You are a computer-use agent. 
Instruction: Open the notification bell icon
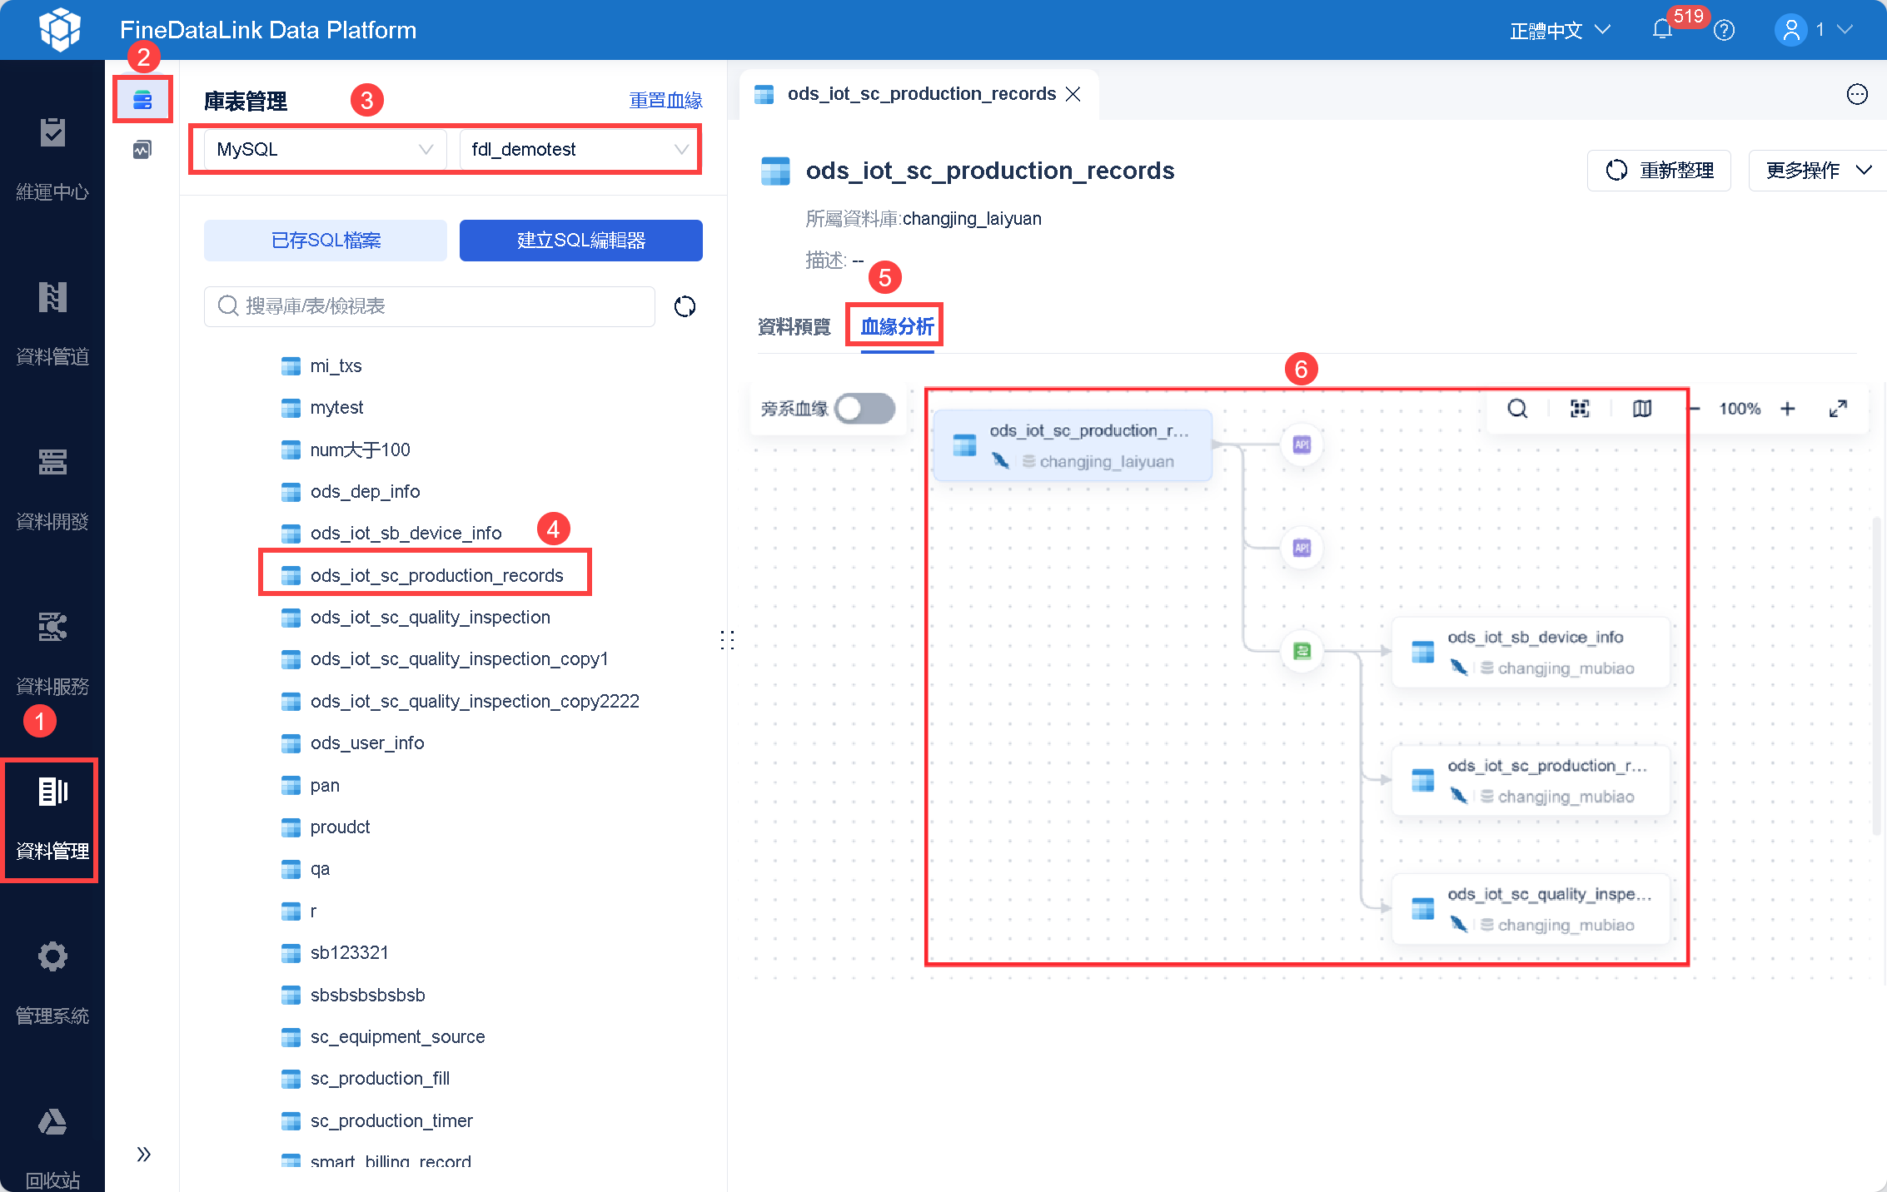[1662, 30]
